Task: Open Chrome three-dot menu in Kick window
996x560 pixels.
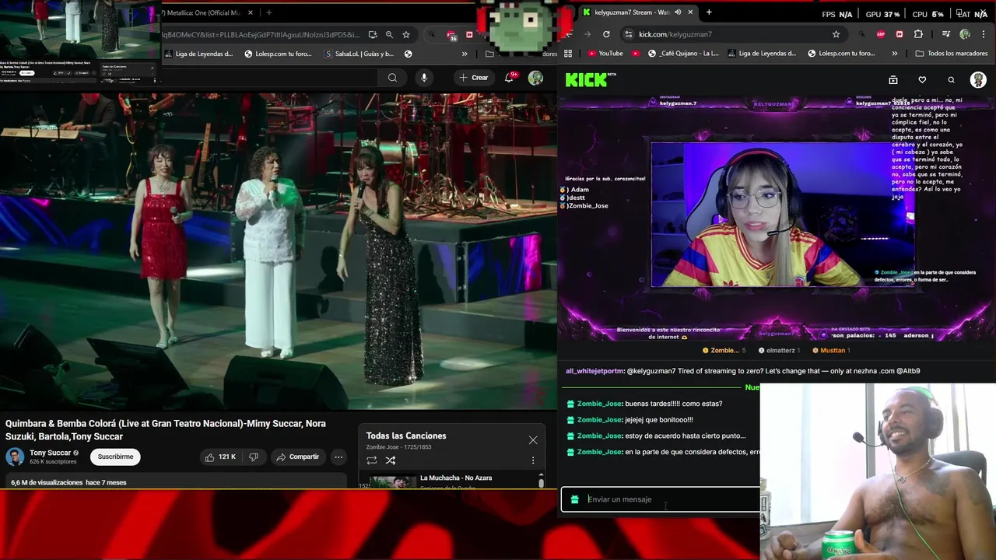Action: coord(983,34)
